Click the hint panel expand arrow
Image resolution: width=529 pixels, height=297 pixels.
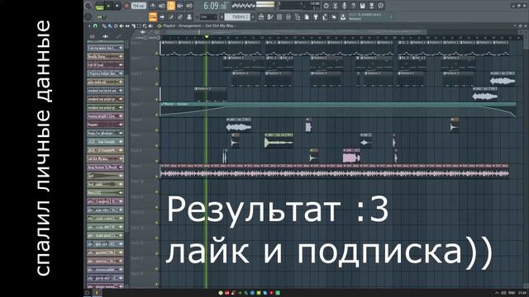(x=391, y=16)
